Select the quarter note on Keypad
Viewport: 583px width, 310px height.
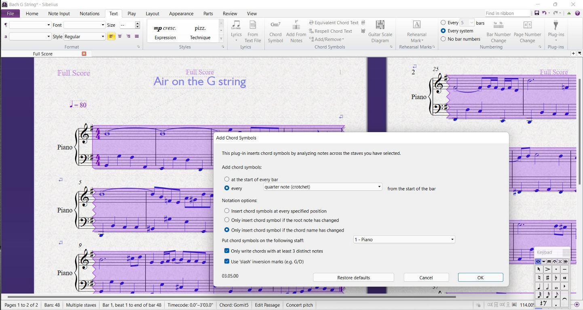click(x=539, y=287)
